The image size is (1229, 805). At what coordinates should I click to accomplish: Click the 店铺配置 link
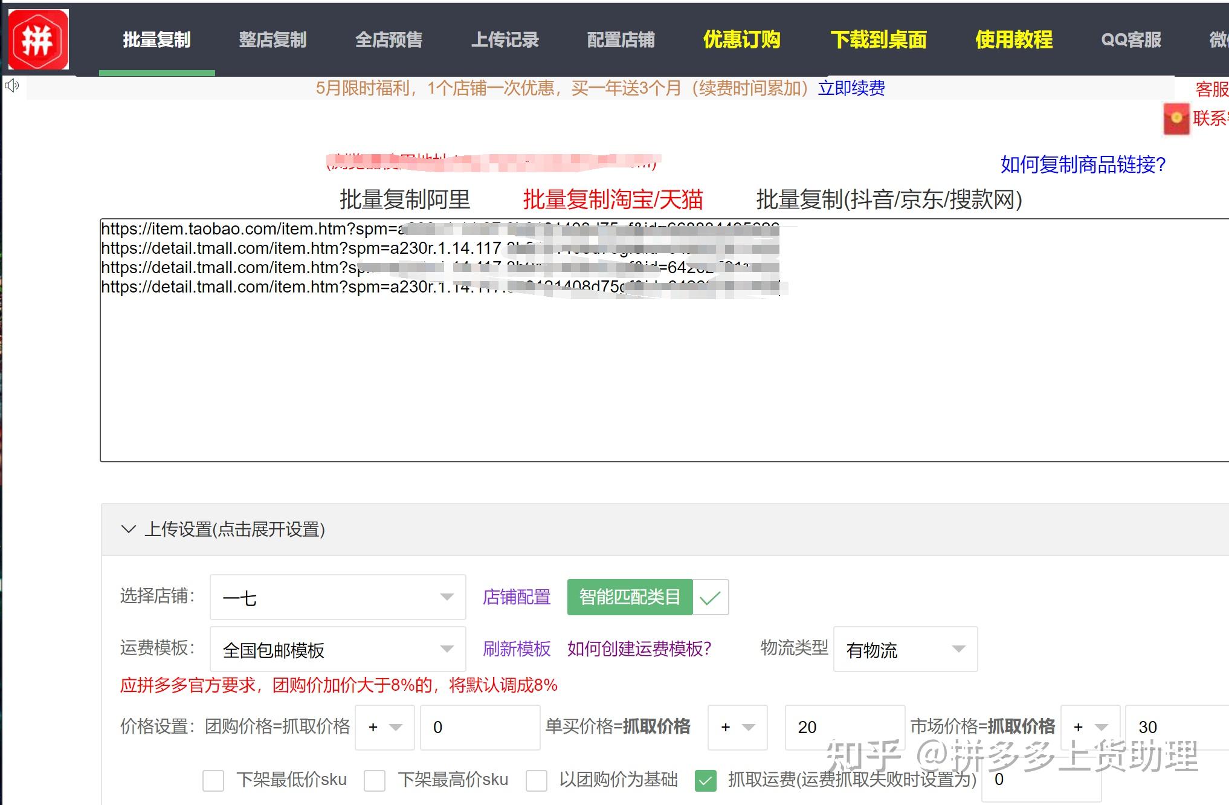pos(517,597)
